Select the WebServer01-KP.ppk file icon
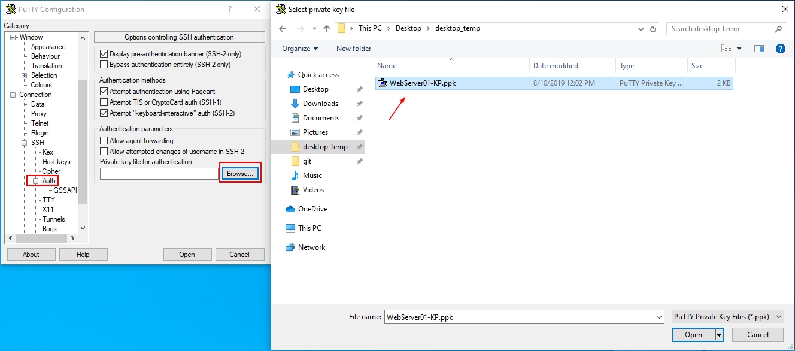Viewport: 795px width, 351px height. (383, 83)
